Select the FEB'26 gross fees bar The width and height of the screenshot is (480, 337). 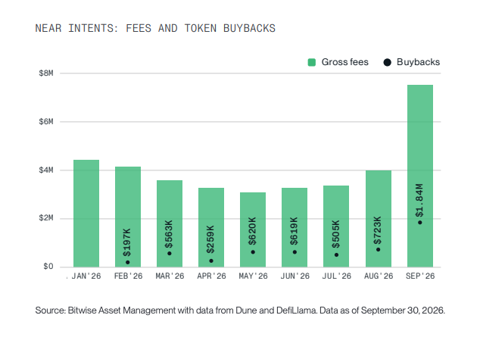tap(128, 217)
